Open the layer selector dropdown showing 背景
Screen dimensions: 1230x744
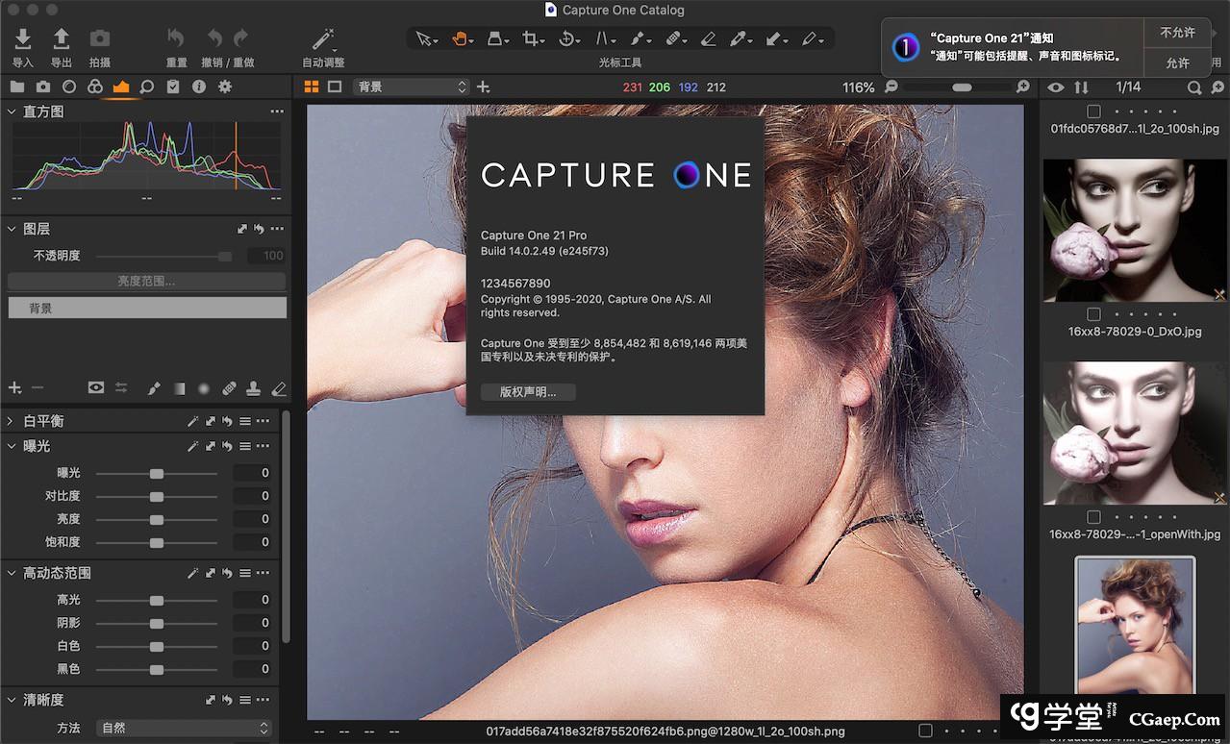(x=410, y=87)
